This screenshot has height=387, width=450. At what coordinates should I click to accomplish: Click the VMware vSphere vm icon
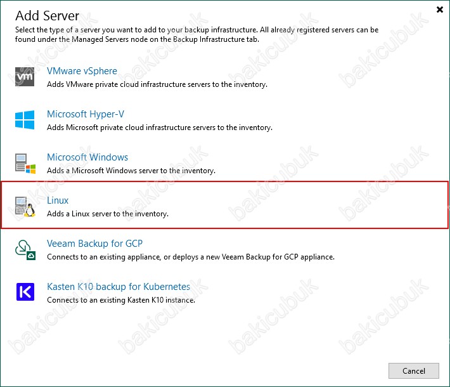25,77
